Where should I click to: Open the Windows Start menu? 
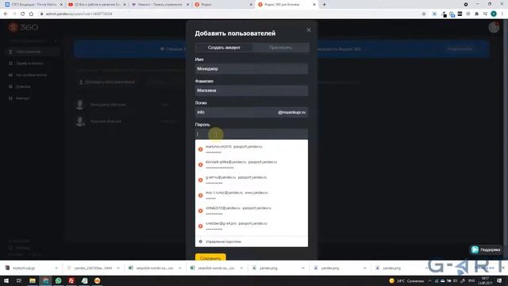(x=6, y=280)
